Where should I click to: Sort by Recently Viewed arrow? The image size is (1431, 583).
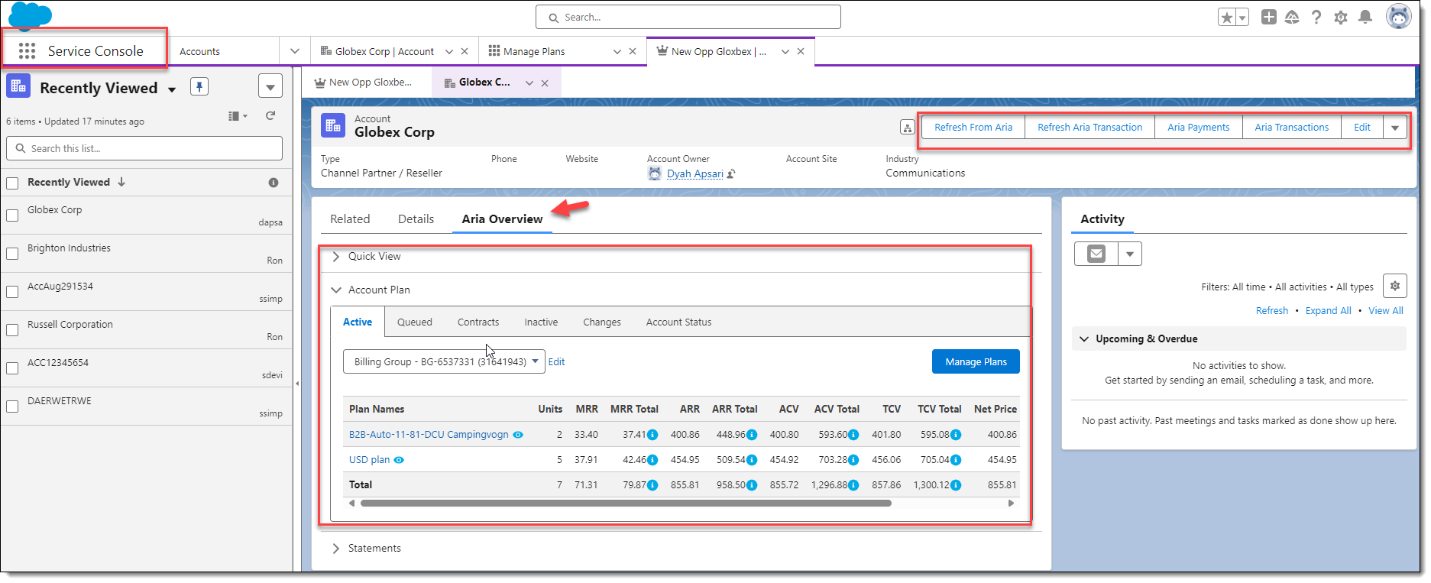click(121, 182)
